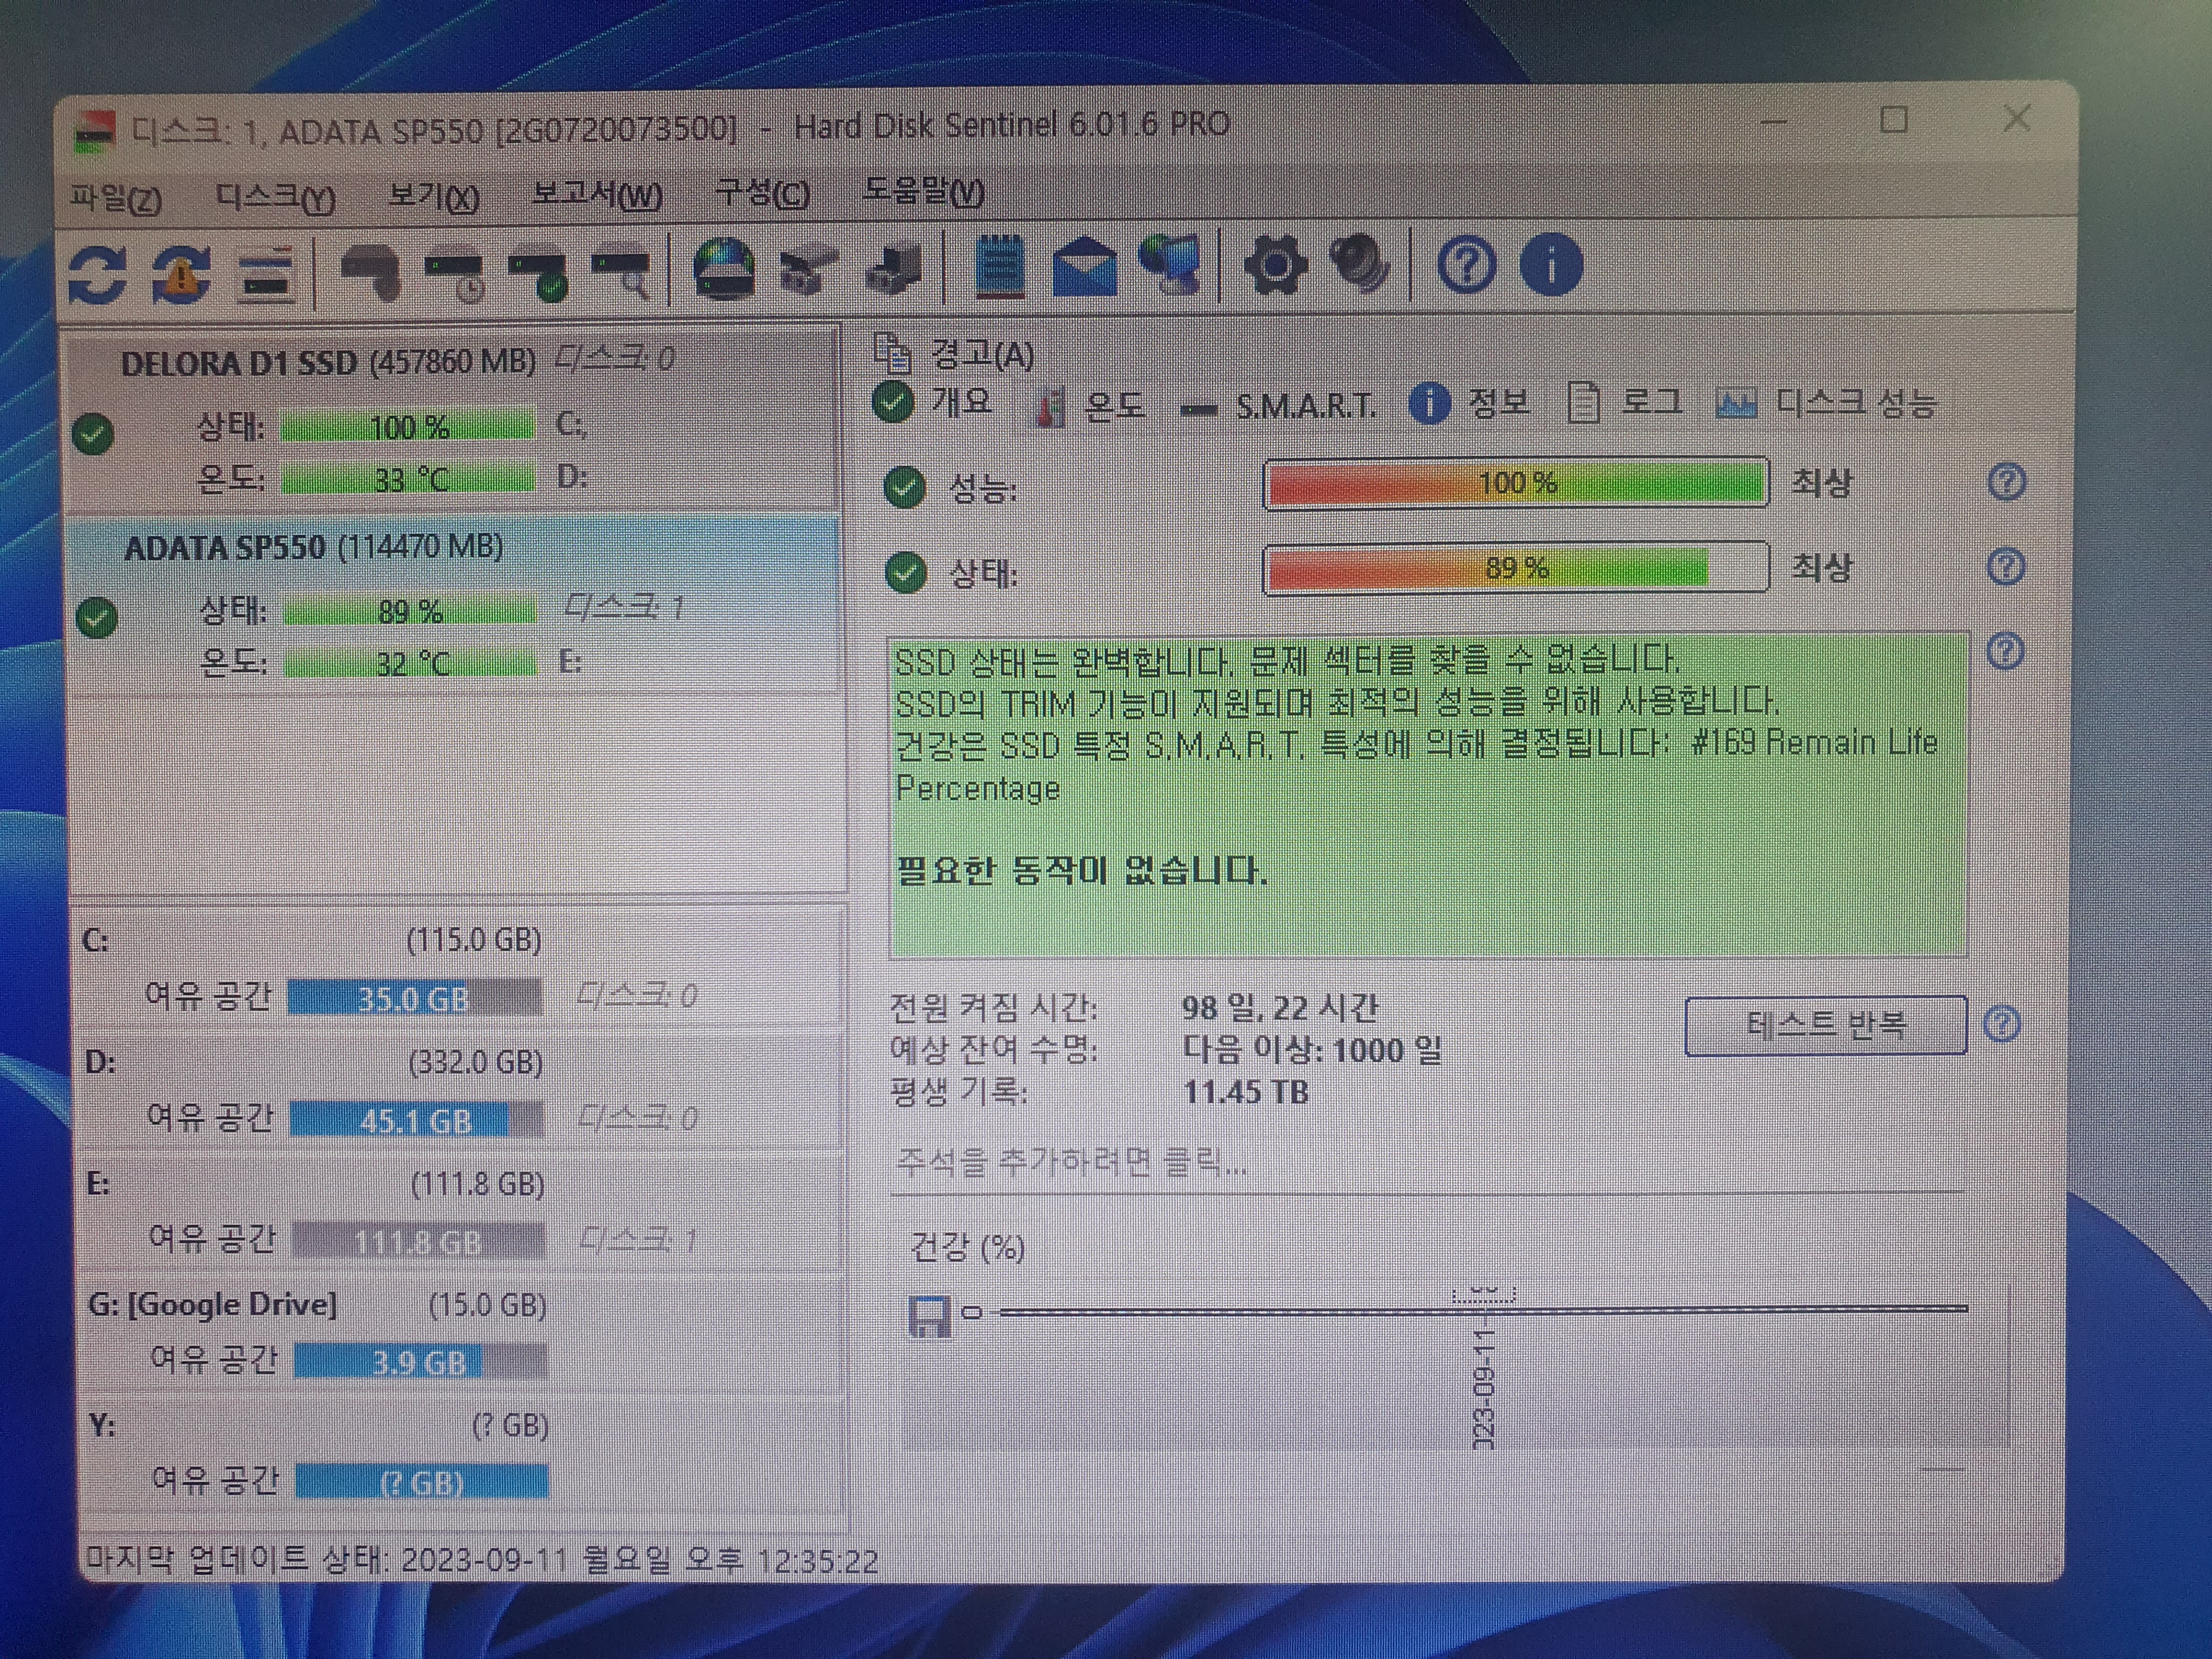The width and height of the screenshot is (2212, 1659).
Task: Switch to the 로그 log tab
Action: click(x=1626, y=403)
